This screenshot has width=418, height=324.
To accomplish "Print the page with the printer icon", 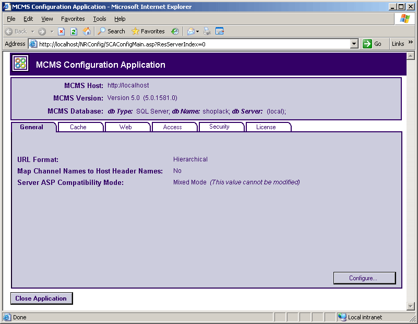I will coord(207,31).
